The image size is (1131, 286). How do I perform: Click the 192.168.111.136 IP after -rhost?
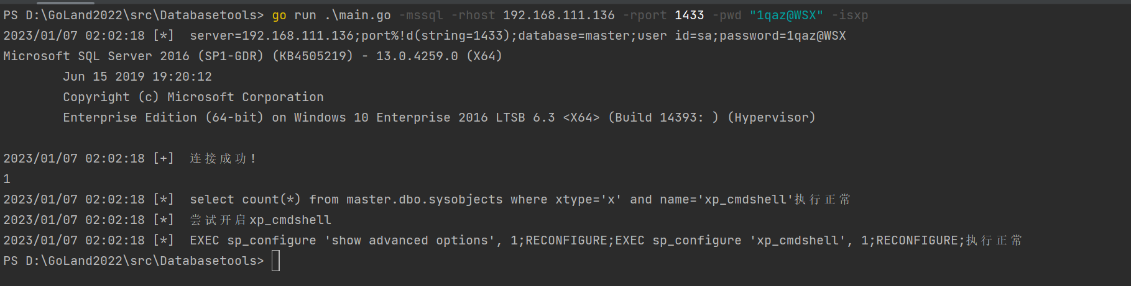pyautogui.click(x=559, y=16)
